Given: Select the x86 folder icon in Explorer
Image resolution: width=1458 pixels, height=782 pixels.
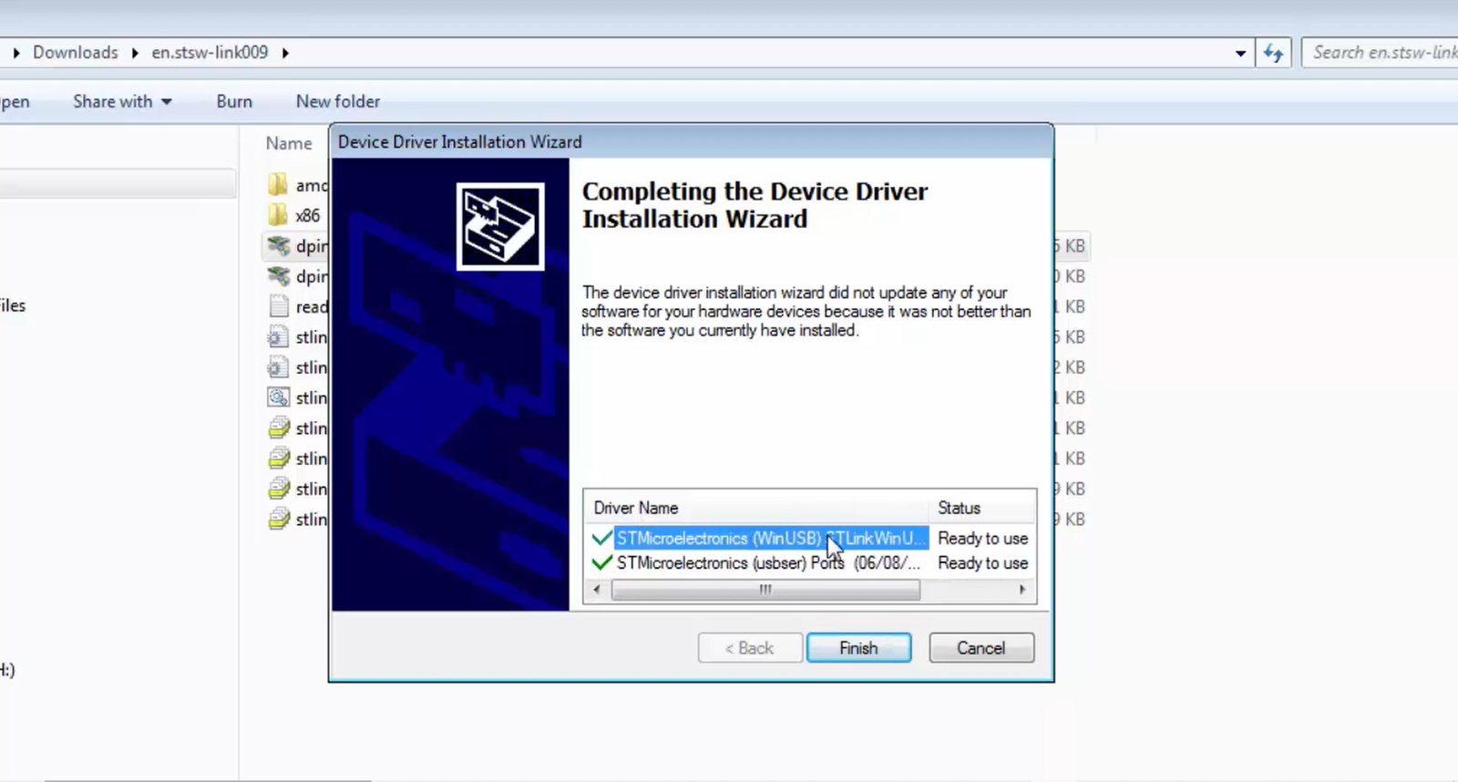Looking at the screenshot, I should point(278,215).
